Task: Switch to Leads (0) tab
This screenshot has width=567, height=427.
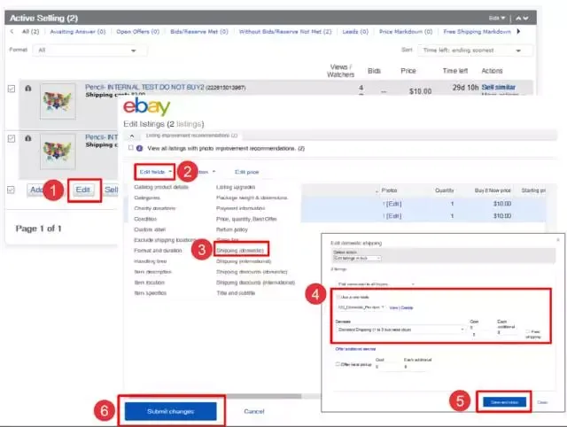Action: [x=355, y=32]
